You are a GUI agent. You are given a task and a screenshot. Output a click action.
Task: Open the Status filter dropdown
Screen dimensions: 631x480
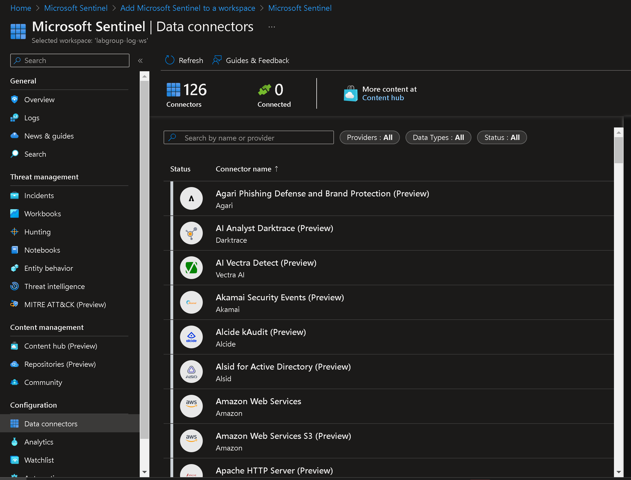(502, 137)
